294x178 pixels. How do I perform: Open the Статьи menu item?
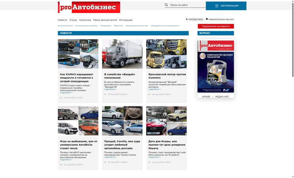pyautogui.click(x=73, y=20)
